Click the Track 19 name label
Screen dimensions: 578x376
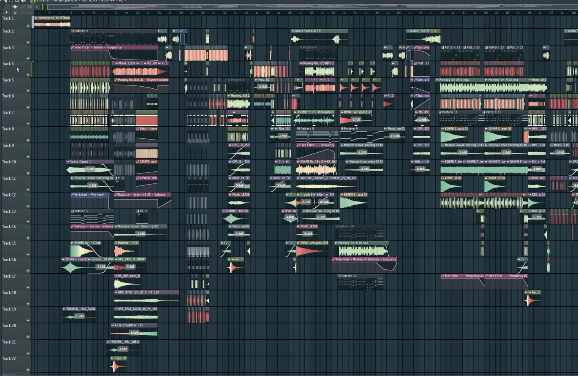(x=9, y=309)
